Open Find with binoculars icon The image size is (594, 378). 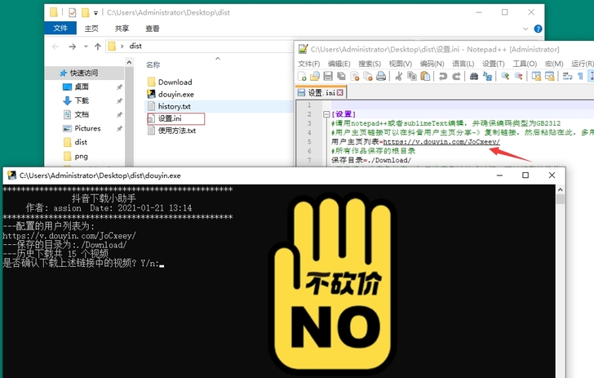point(473,76)
